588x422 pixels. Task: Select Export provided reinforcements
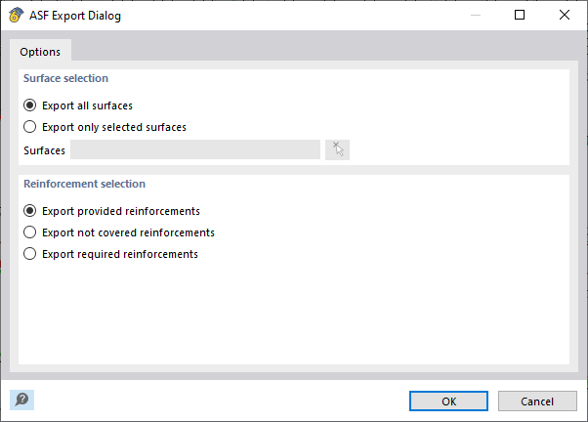coord(30,211)
